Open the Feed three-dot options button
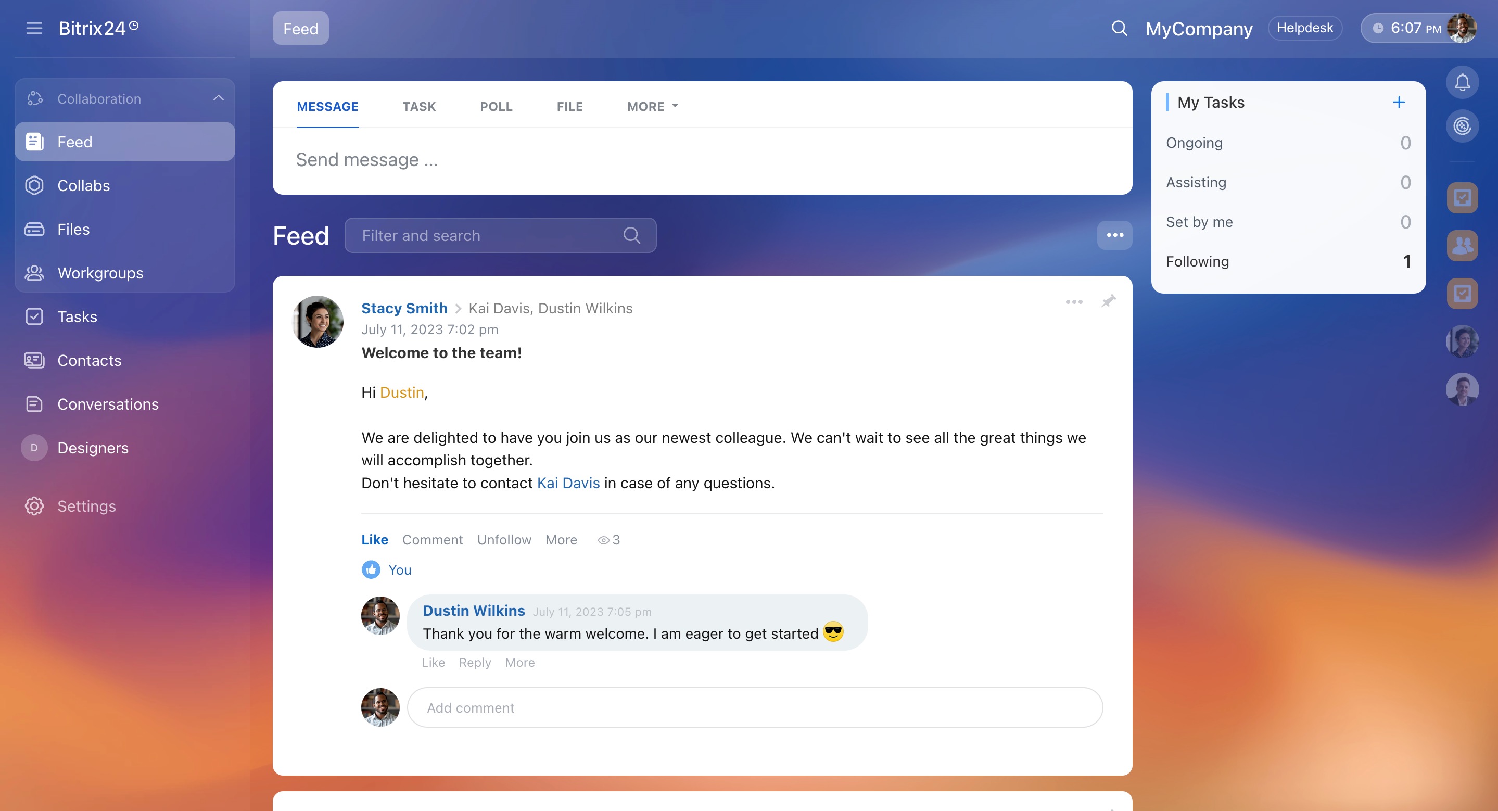This screenshot has width=1498, height=811. point(1114,235)
